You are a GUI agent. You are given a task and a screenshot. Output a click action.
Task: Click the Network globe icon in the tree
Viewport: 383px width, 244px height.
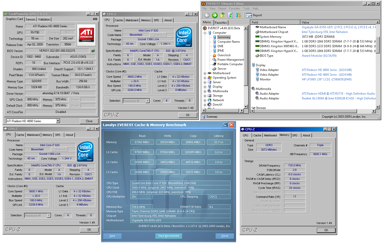[210, 100]
